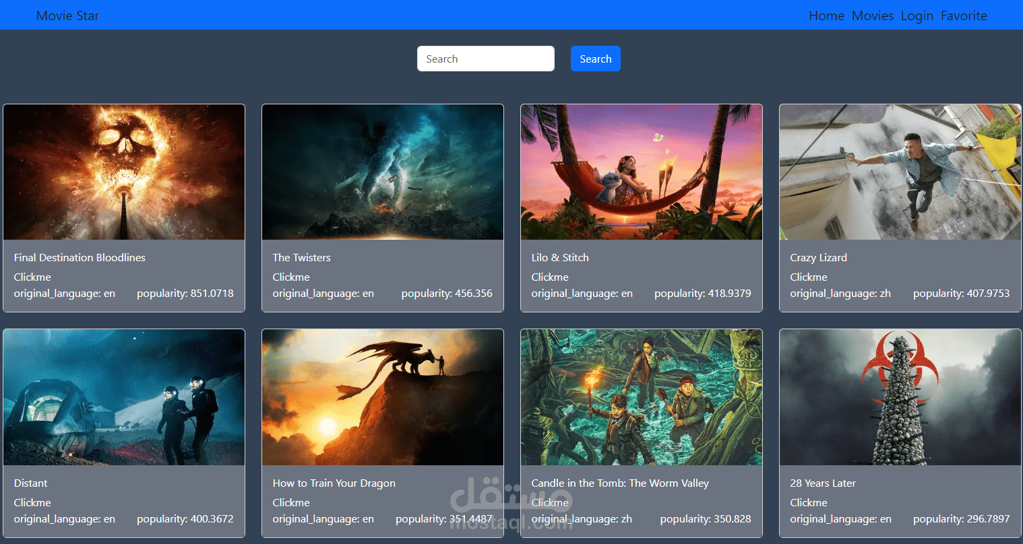Click original_language: zh on Candle in Tomb card
The width and height of the screenshot is (1023, 544).
click(582, 519)
